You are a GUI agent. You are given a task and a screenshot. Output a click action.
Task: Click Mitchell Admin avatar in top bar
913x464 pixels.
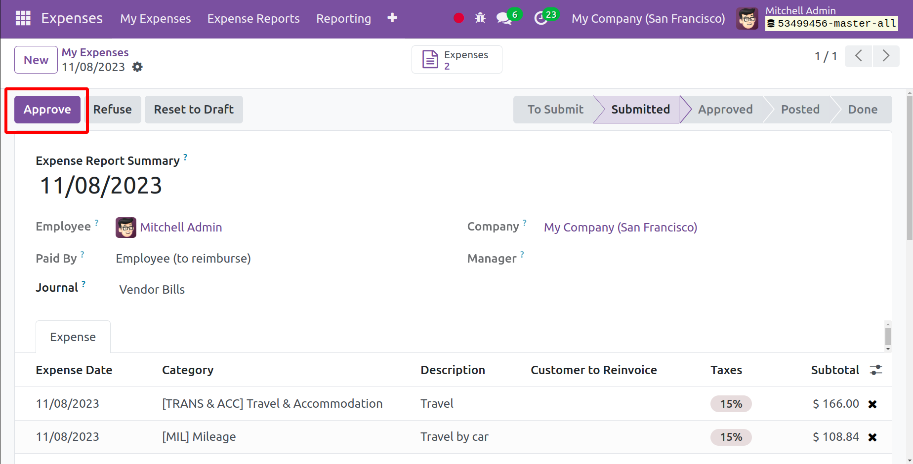(x=747, y=19)
